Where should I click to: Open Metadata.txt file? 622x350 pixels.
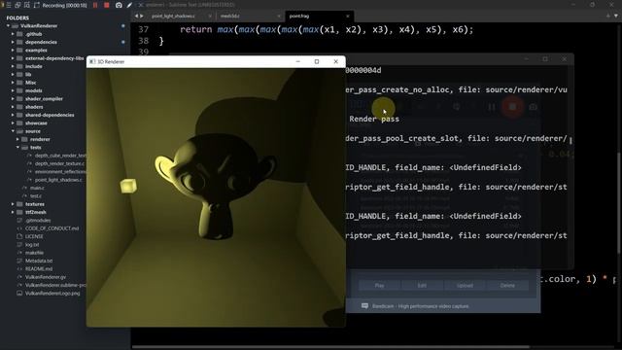coord(39,261)
